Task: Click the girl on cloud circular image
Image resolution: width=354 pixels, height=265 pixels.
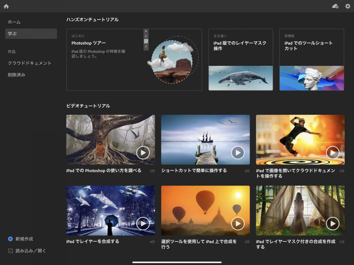Action: tap(173, 61)
